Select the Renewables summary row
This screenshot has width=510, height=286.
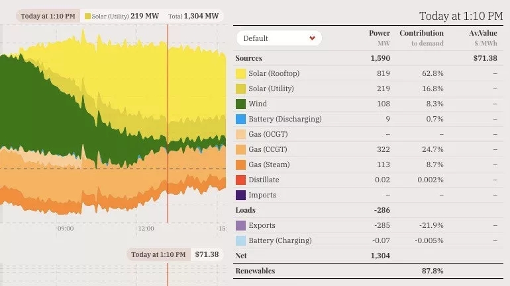tap(255, 271)
